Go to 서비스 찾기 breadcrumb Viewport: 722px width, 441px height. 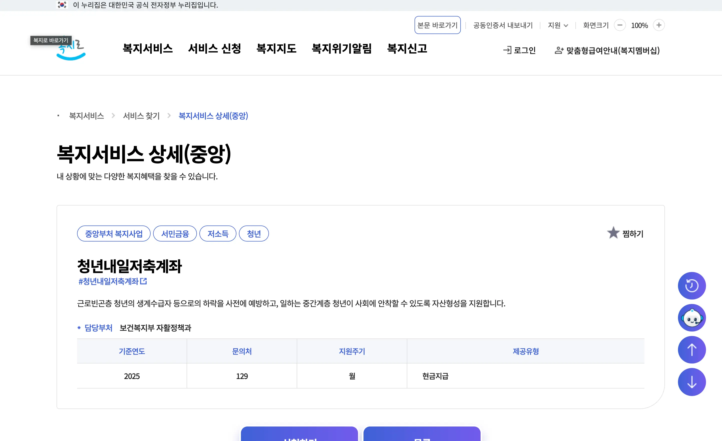click(x=141, y=116)
